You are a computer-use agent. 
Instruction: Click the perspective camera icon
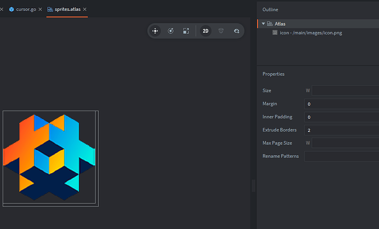[221, 31]
